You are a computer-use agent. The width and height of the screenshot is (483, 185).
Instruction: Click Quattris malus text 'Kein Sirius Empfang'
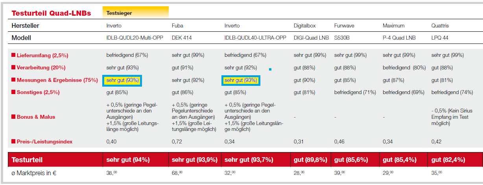pyautogui.click(x=452, y=117)
